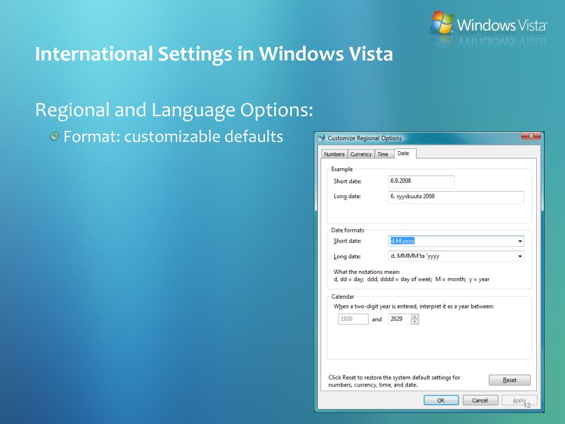Click the 'When a two-digit year is entered' text
Image resolution: width=565 pixels, height=424 pixels.
click(414, 306)
